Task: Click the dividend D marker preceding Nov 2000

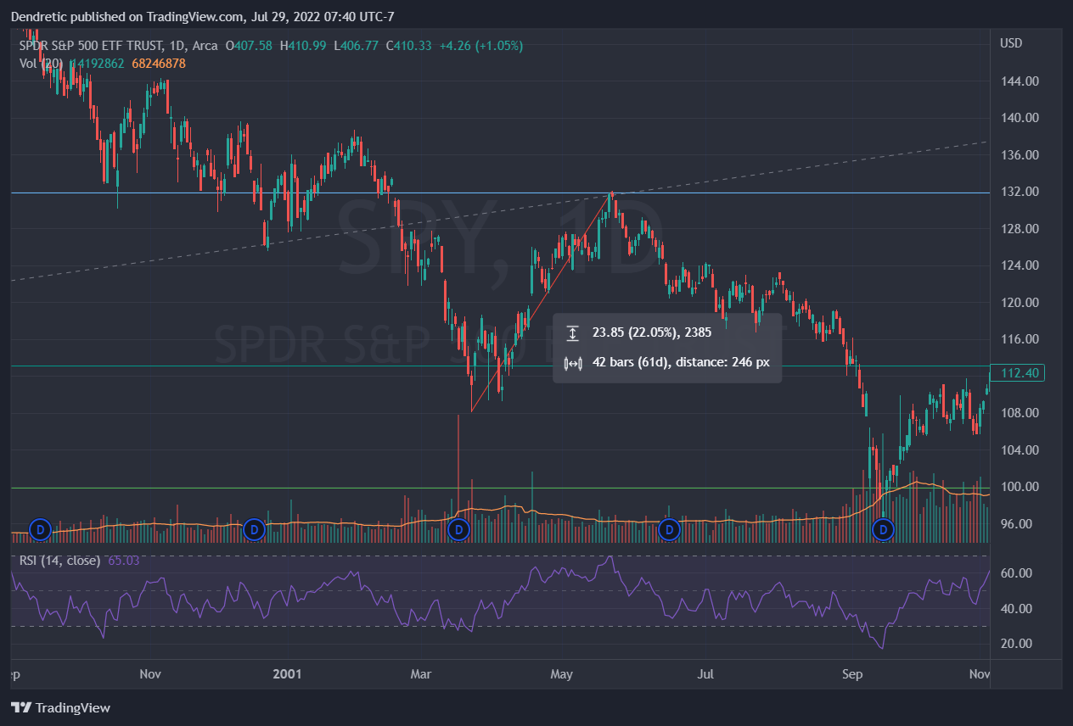Action: [40, 530]
